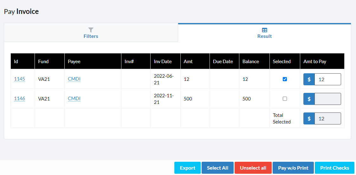The height and width of the screenshot is (175, 356).
Task: Switch to the Filters tab
Action: 91,33
